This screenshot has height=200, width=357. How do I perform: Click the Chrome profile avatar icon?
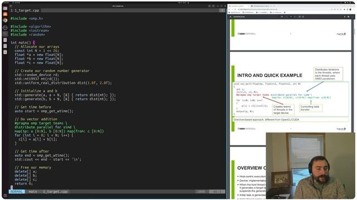[x=350, y=9]
